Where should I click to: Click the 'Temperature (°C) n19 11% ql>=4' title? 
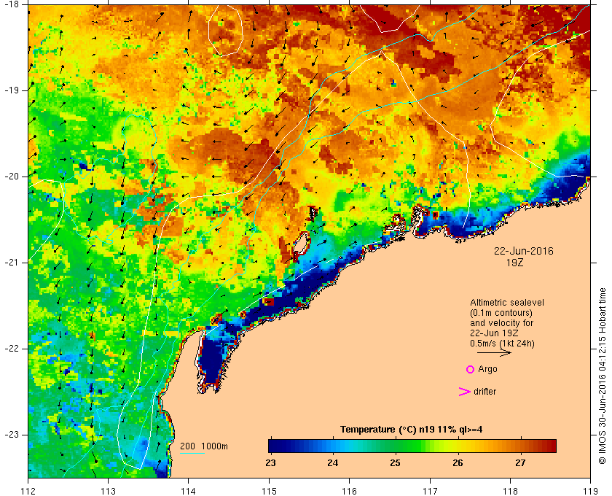pos(412,430)
